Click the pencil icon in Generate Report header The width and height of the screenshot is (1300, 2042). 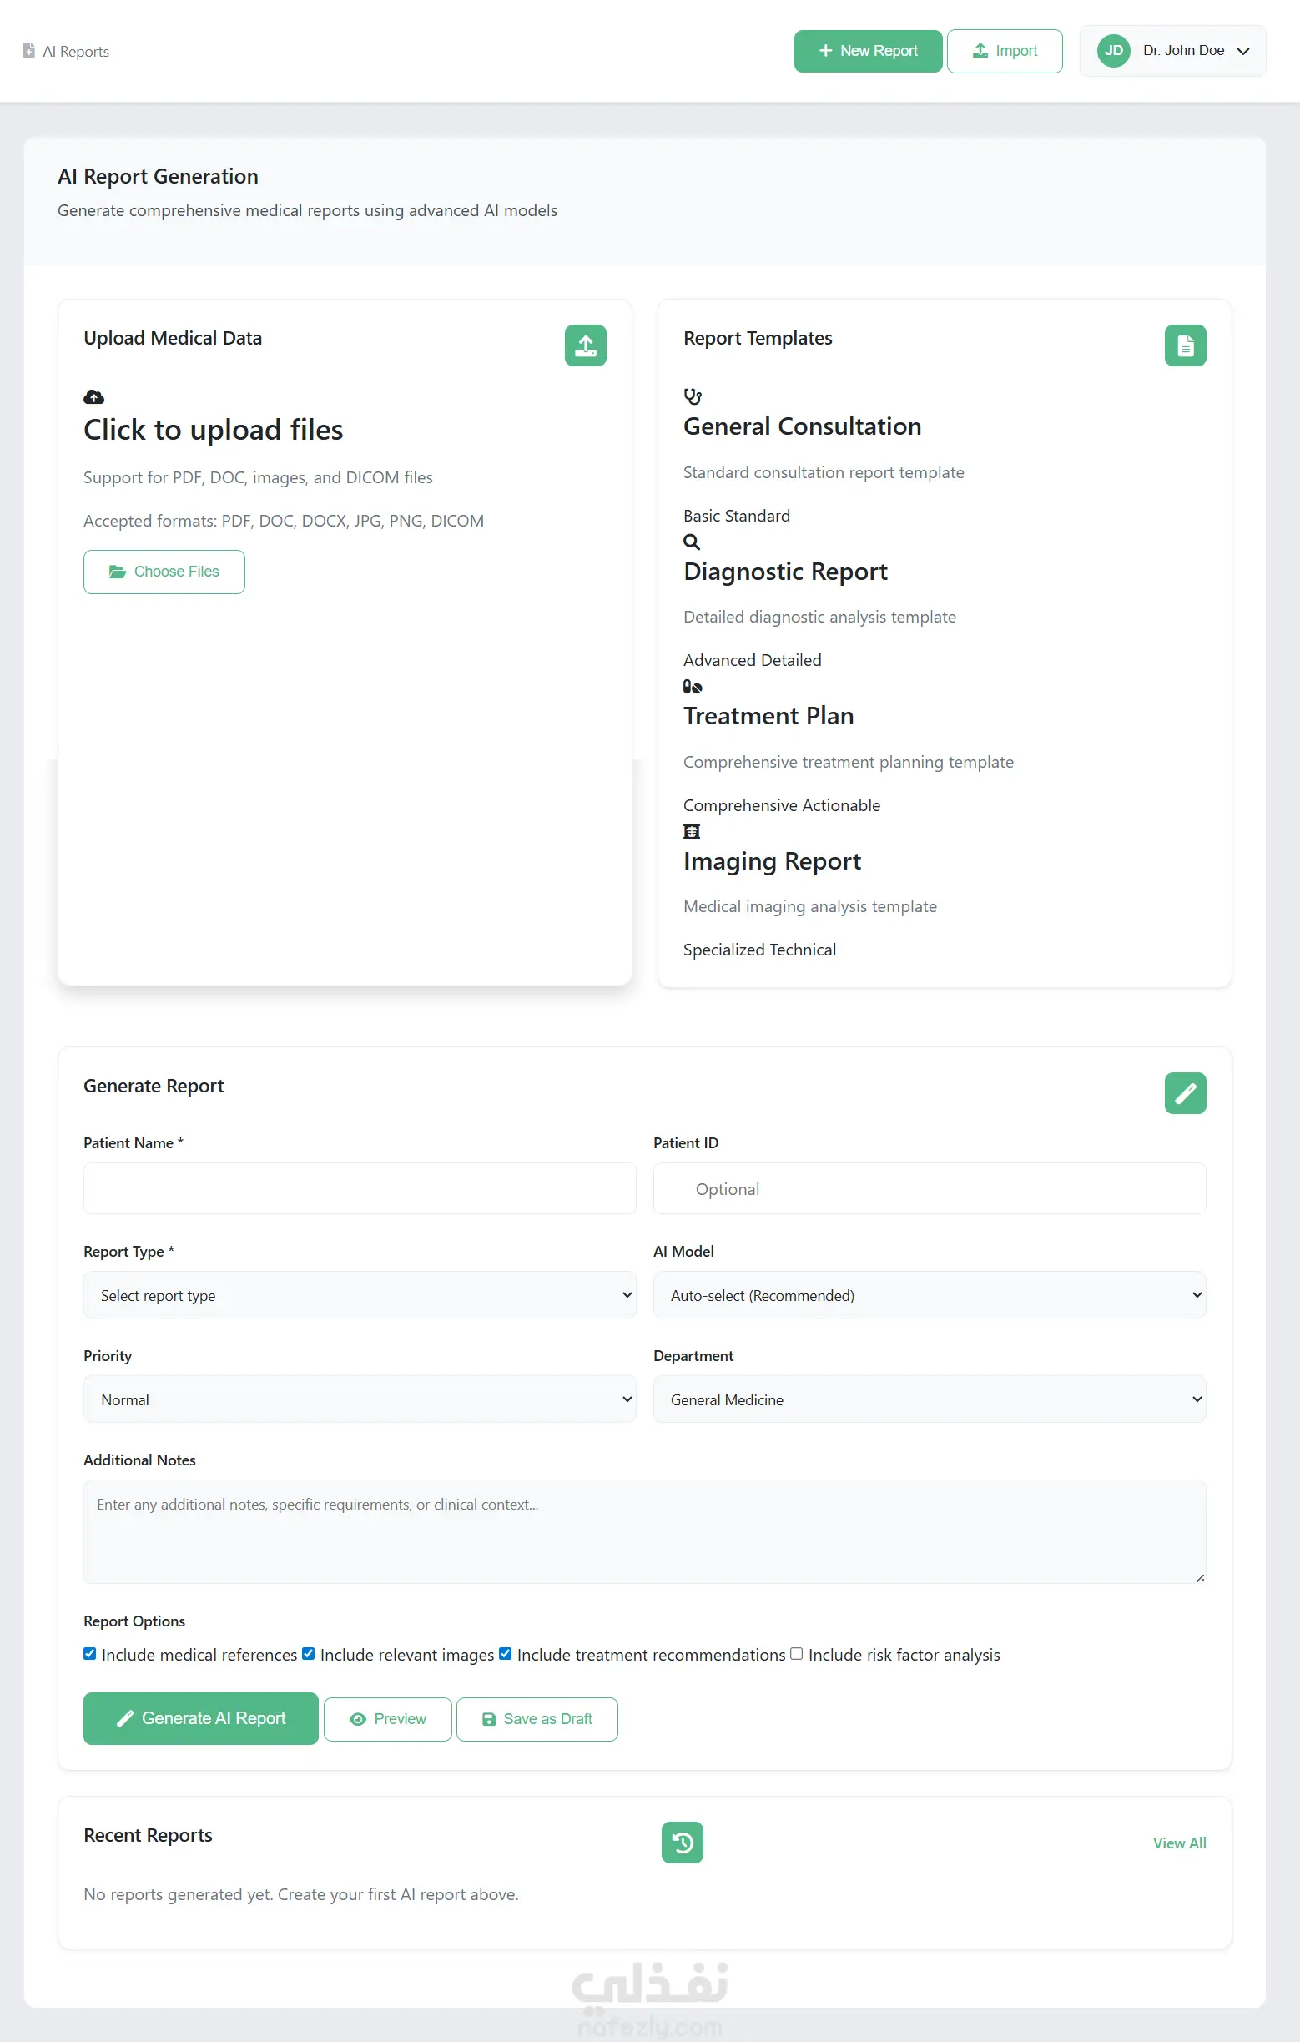(x=1185, y=1093)
